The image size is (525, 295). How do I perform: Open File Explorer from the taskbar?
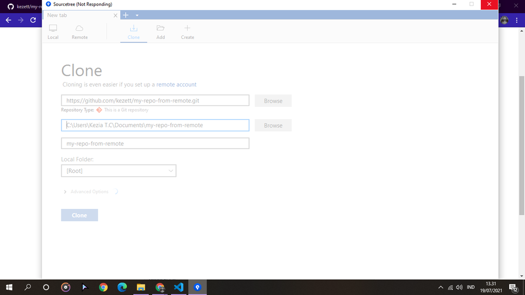(x=141, y=287)
